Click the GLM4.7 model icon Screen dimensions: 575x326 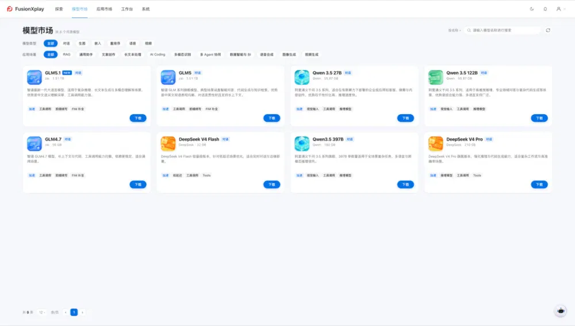[x=34, y=143]
